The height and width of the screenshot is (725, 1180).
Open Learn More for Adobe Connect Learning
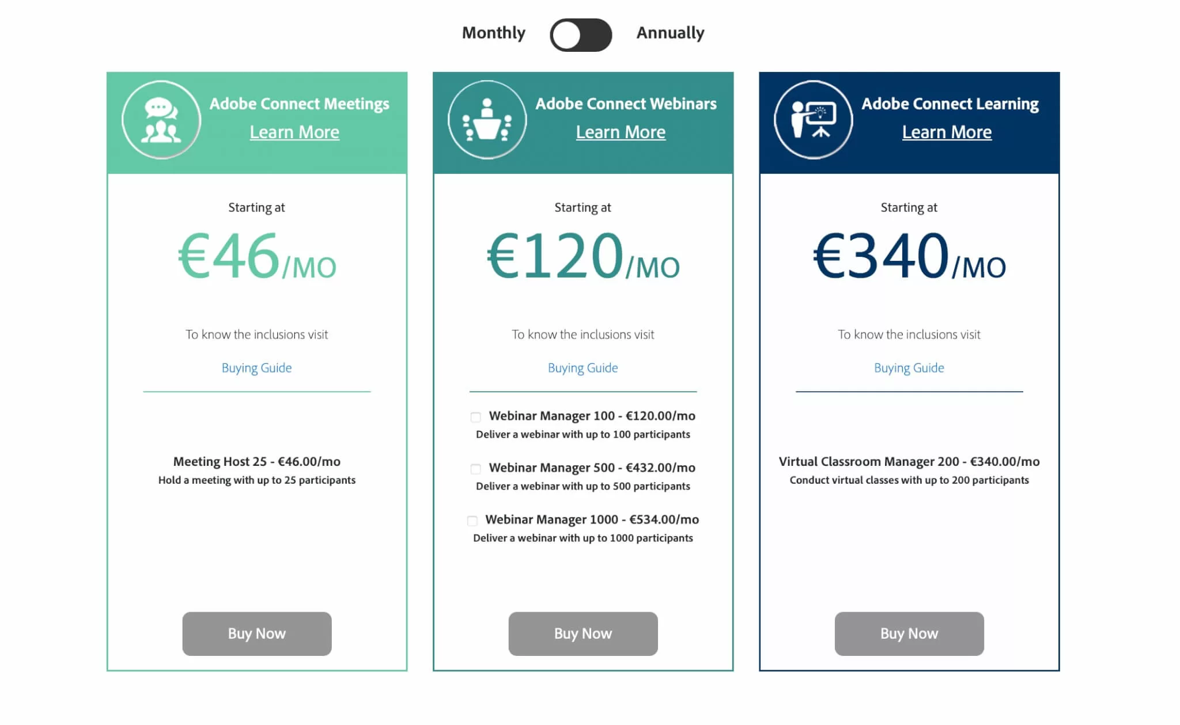pos(947,132)
